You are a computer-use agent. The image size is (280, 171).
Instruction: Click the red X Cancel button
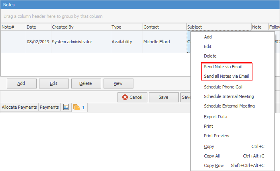(x=132, y=97)
